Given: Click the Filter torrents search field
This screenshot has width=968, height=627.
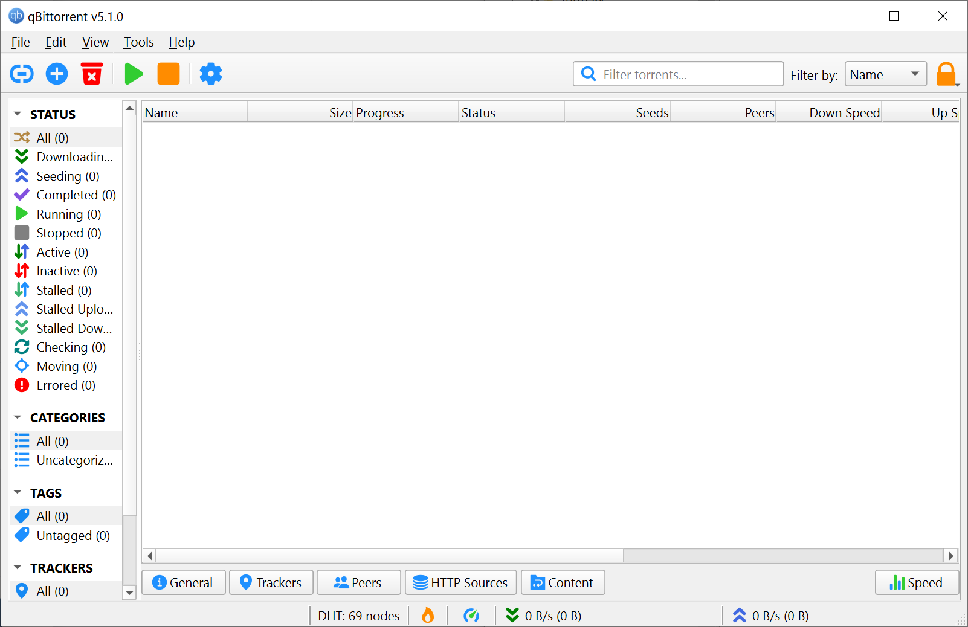Looking at the screenshot, I should click(679, 74).
